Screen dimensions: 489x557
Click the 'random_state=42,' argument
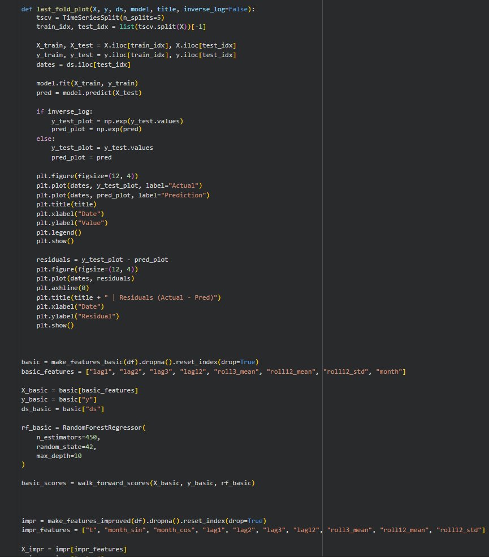[66, 447]
